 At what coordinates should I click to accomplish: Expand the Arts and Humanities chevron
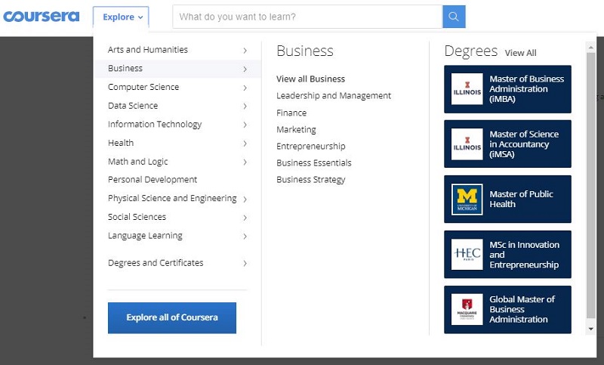[245, 51]
